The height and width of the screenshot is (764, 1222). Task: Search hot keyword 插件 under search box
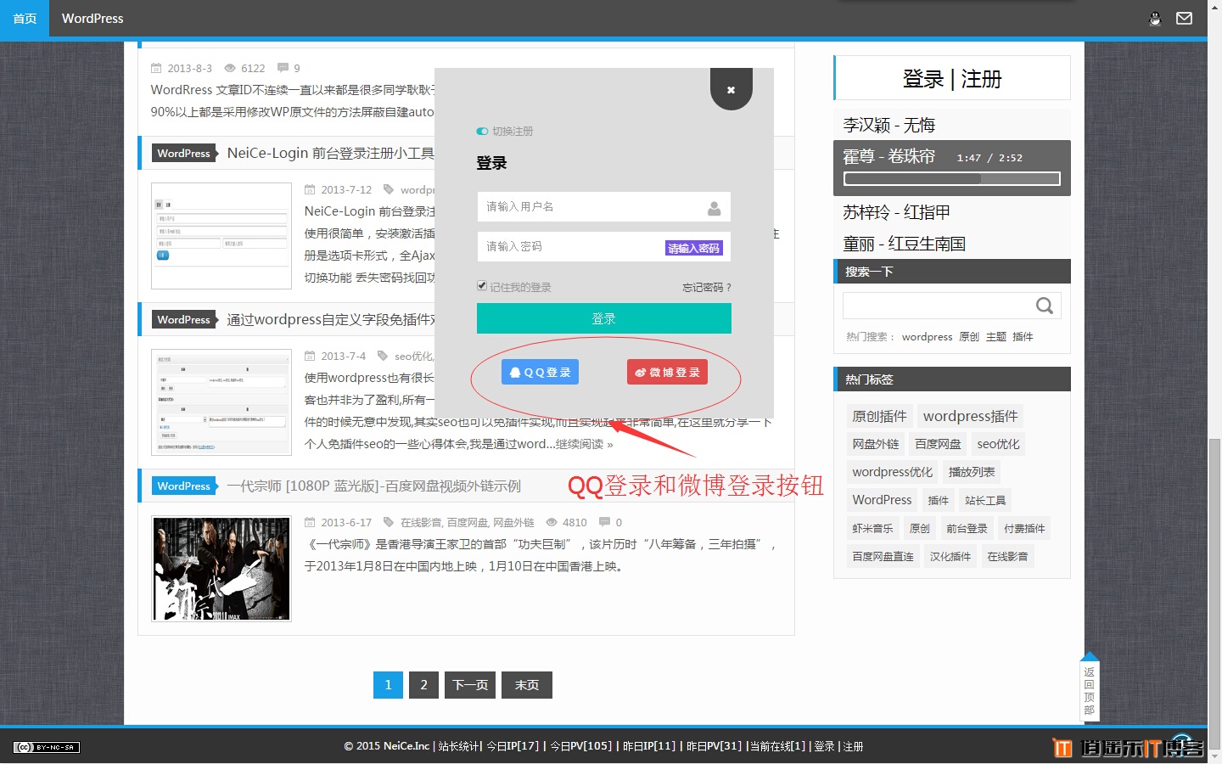pyautogui.click(x=1023, y=337)
